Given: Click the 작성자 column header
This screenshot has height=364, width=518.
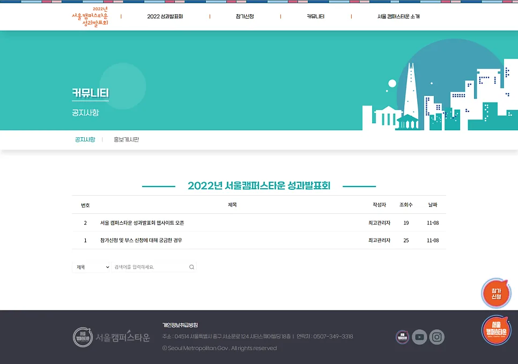Looking at the screenshot, I should (x=379, y=205).
